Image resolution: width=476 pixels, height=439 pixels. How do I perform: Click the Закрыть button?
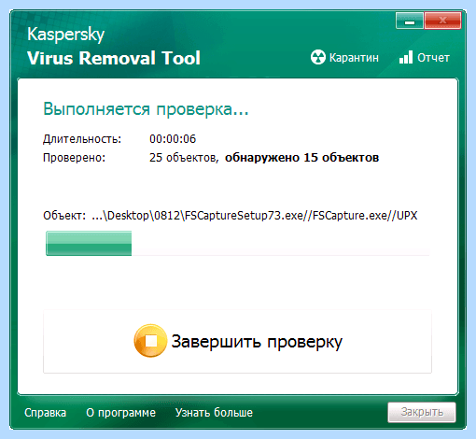(422, 412)
